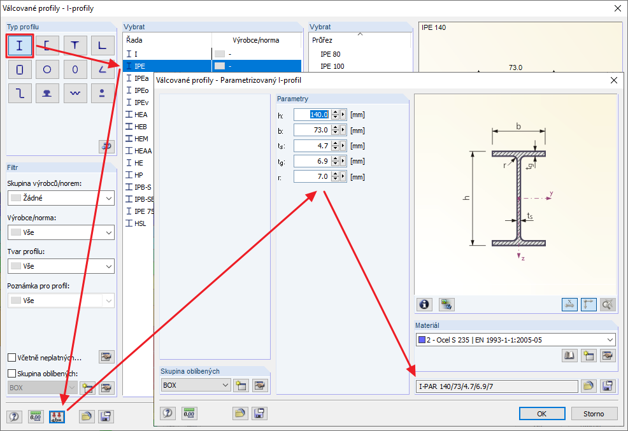Click the ts parameter input field
Image resolution: width=628 pixels, height=431 pixels.
312,146
